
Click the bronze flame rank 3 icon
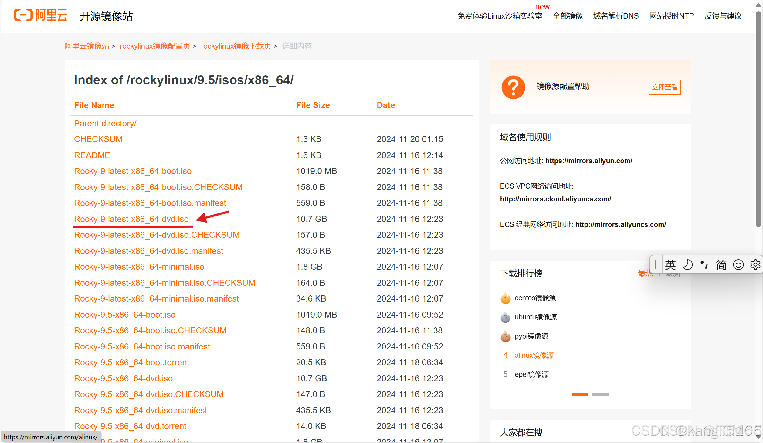click(x=505, y=336)
